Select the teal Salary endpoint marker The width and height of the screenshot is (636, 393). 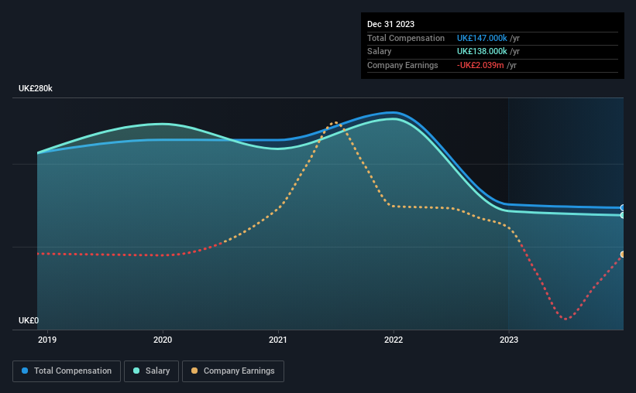pyautogui.click(x=623, y=215)
